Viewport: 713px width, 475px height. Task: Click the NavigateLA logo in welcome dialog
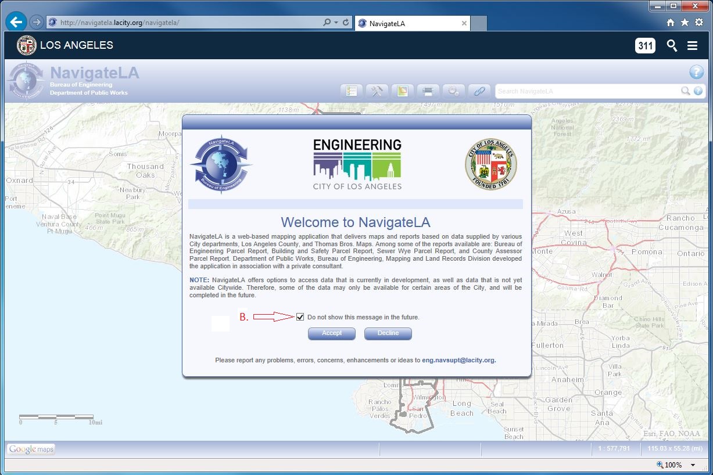tap(221, 164)
